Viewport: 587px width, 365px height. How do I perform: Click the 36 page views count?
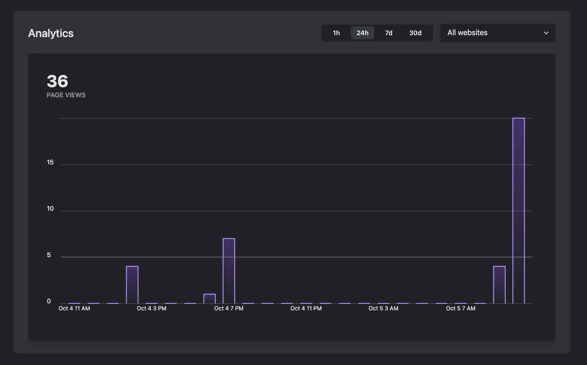58,82
